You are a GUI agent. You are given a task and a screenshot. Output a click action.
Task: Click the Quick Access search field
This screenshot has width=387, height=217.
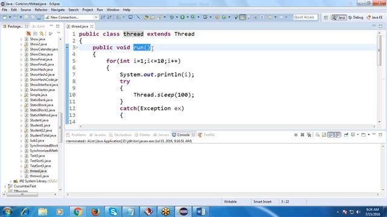[x=305, y=17]
